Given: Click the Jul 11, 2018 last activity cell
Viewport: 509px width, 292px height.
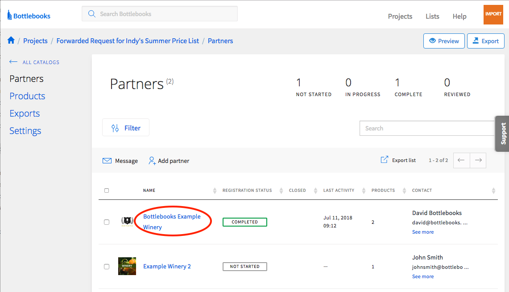Looking at the screenshot, I should [x=338, y=222].
